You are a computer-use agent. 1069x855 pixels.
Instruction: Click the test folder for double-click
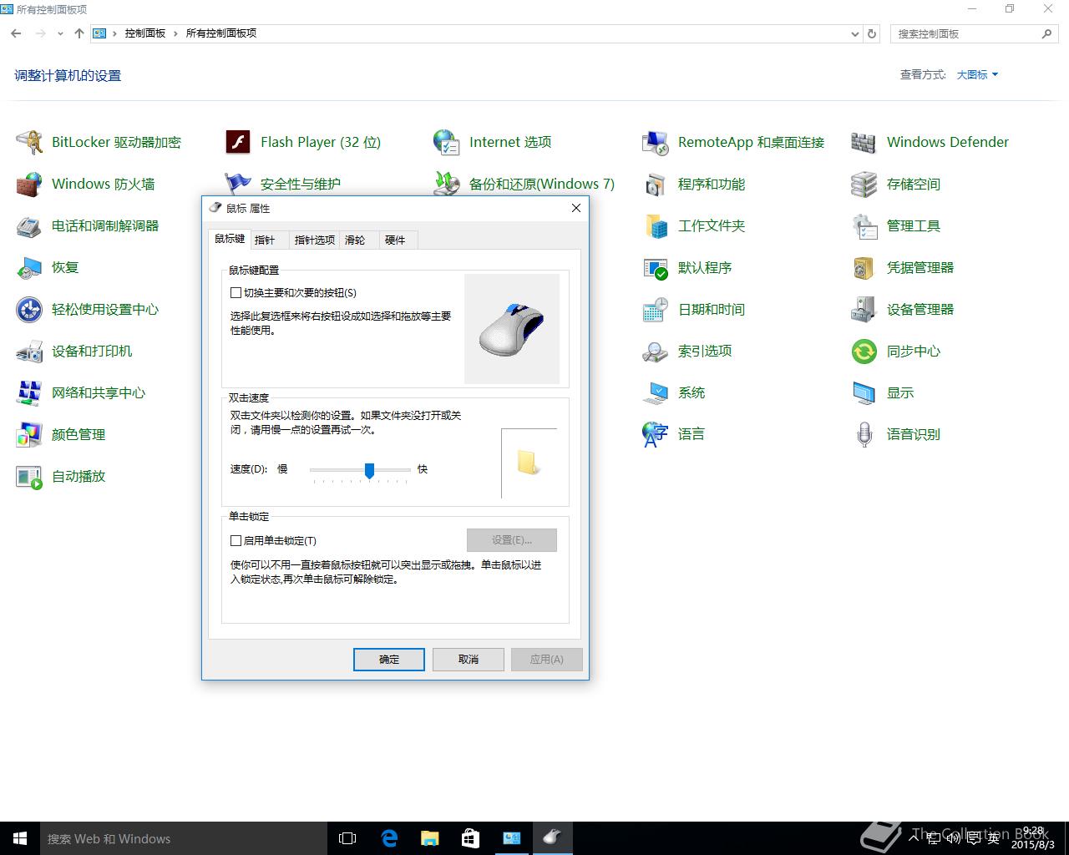(528, 463)
